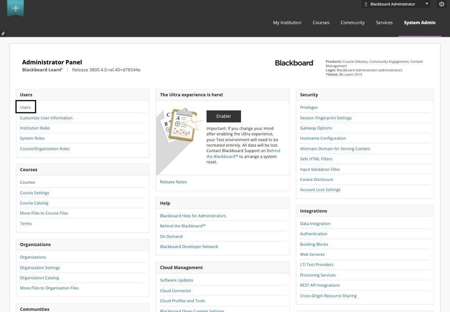Open Account Lock Settings
The width and height of the screenshot is (450, 312).
320,190
